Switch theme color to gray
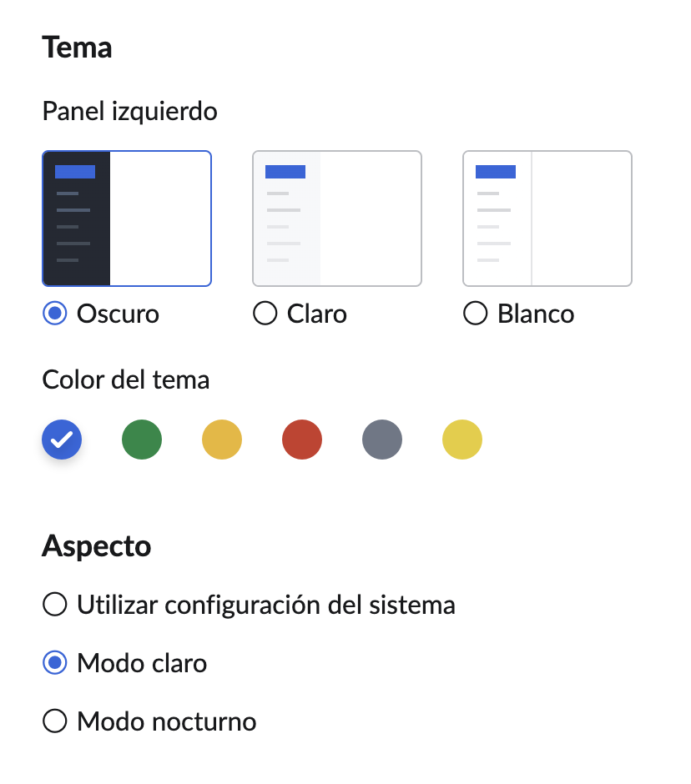Viewport: 691px width, 784px height. click(x=382, y=440)
